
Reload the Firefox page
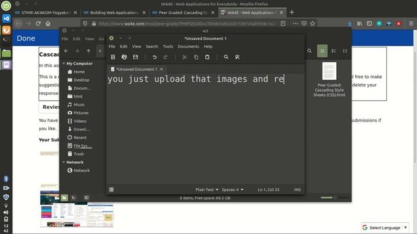pos(38,23)
